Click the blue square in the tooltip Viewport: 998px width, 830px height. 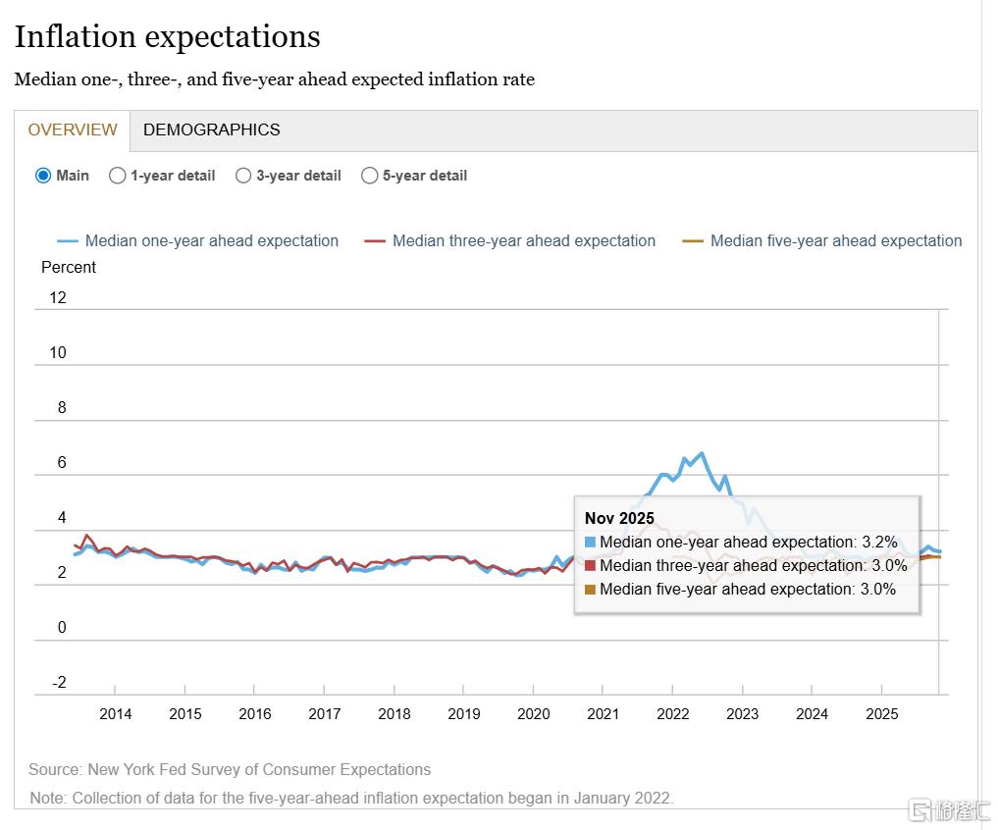[590, 543]
